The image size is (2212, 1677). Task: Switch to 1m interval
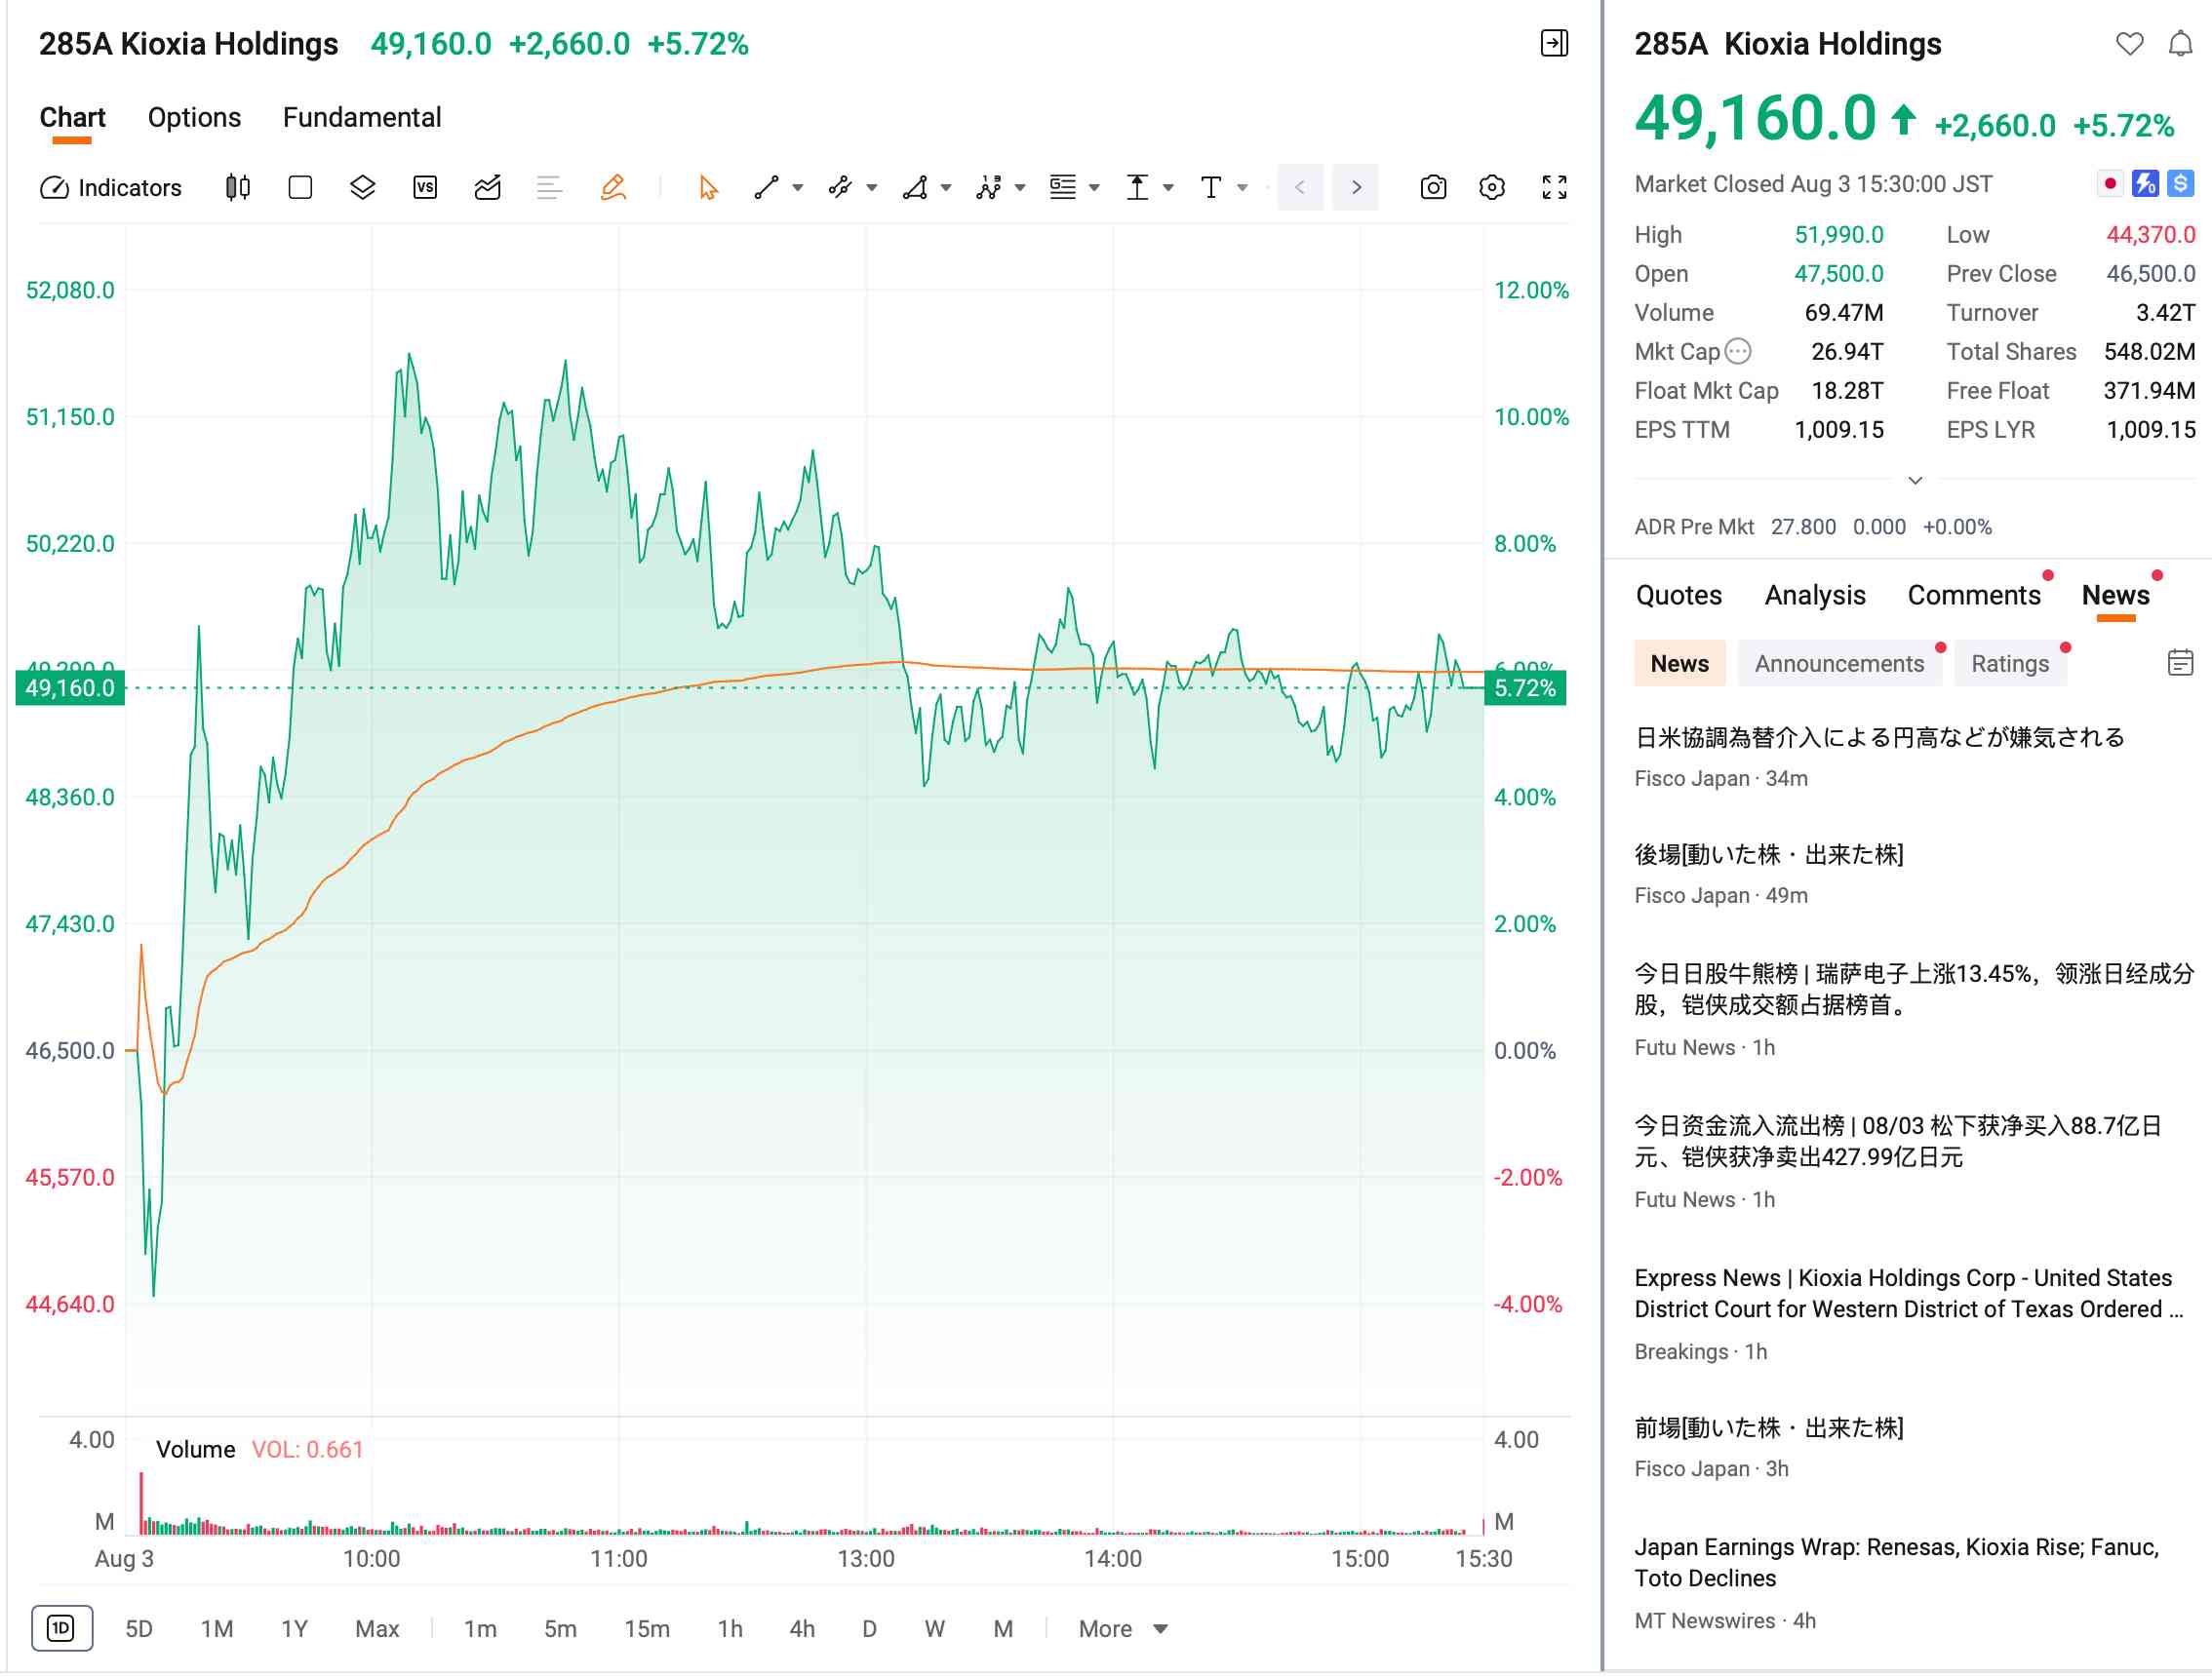[480, 1630]
